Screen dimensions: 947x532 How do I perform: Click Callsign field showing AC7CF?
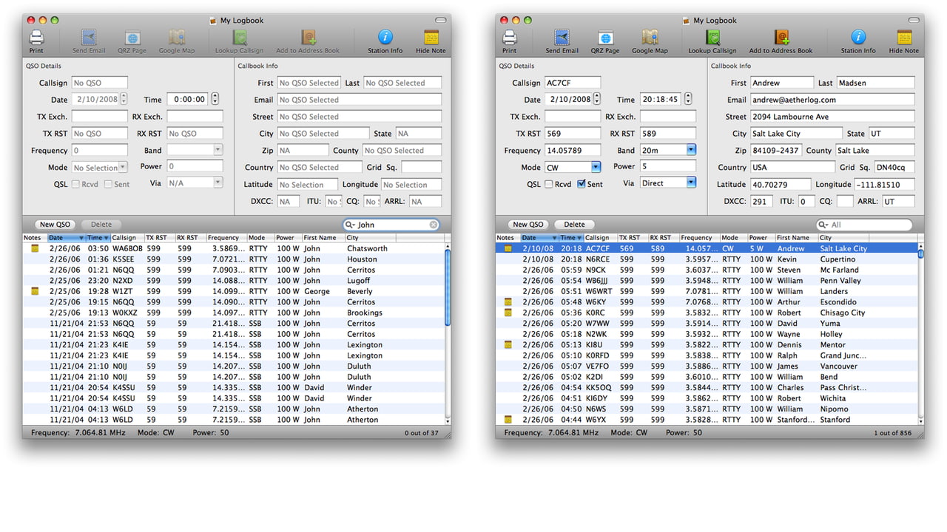(573, 83)
